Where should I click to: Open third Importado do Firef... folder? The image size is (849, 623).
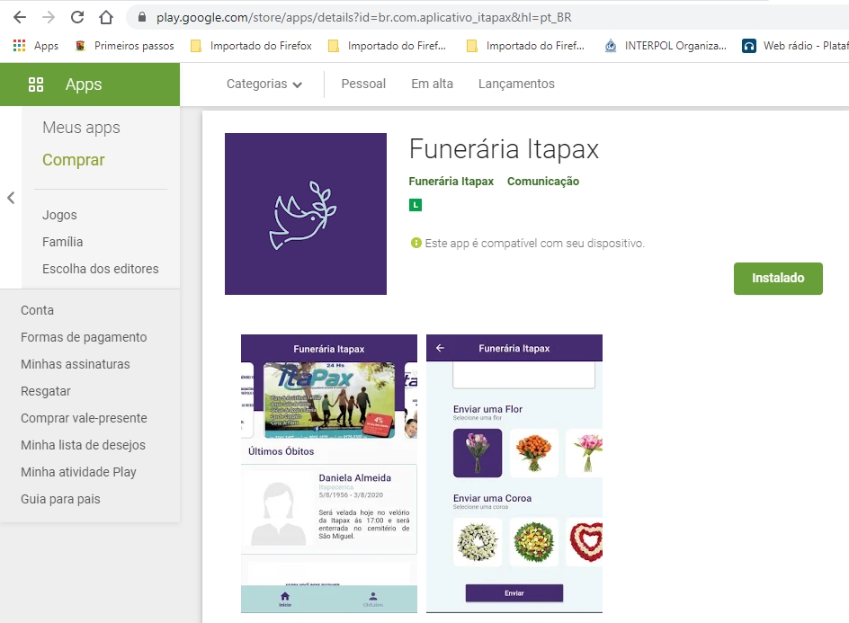(526, 46)
